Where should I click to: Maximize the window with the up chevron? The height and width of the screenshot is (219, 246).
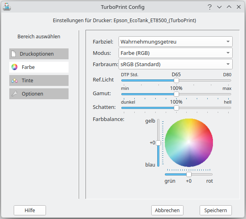click(x=229, y=7)
